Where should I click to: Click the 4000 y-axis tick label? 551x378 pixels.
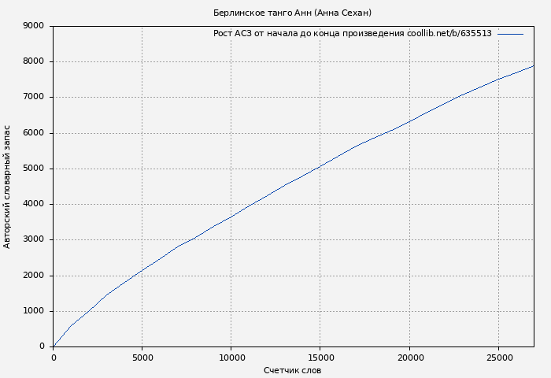pyautogui.click(x=34, y=204)
